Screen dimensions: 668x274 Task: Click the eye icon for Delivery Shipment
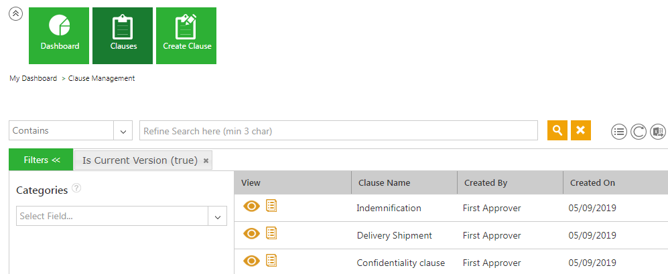[251, 234]
